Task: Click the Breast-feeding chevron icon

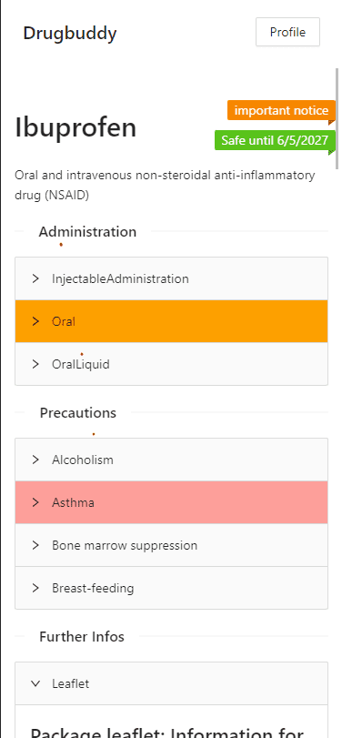Action: pos(35,589)
